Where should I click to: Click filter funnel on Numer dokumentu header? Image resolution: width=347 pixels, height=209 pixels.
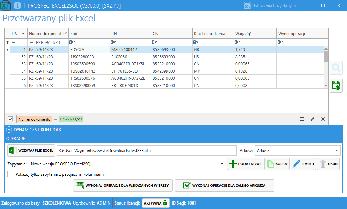[x=66, y=34]
